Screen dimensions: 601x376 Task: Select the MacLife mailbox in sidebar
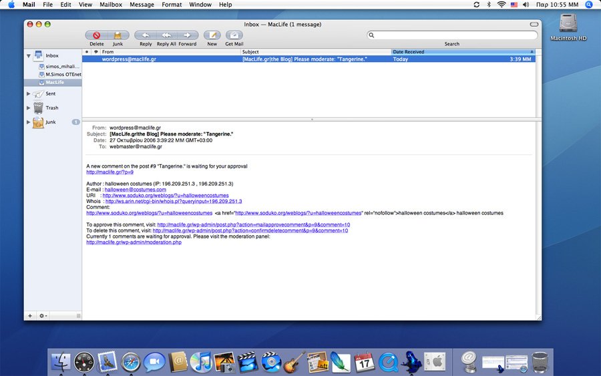(55, 82)
